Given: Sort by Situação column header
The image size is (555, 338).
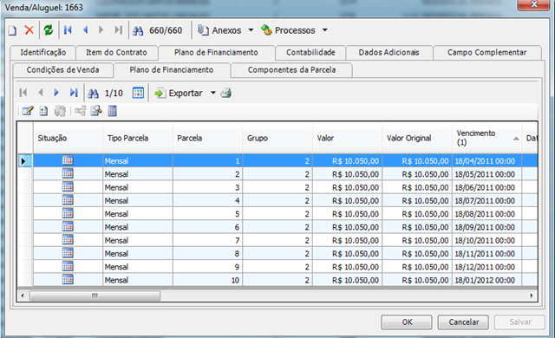Looking at the screenshot, I should click(68, 139).
